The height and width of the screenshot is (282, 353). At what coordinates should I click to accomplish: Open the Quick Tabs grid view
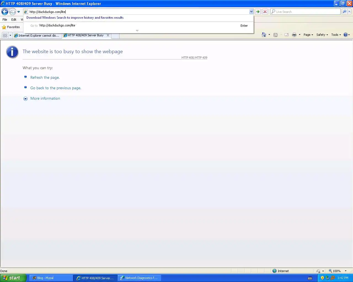pos(5,35)
